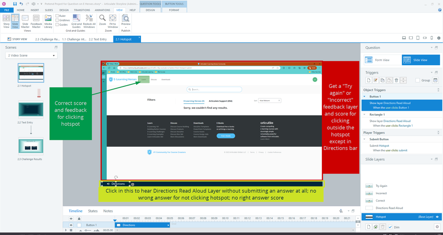Image resolution: width=443 pixels, height=235 pixels.
Task: Open the INSERT ribbon tab
Action: point(35,10)
